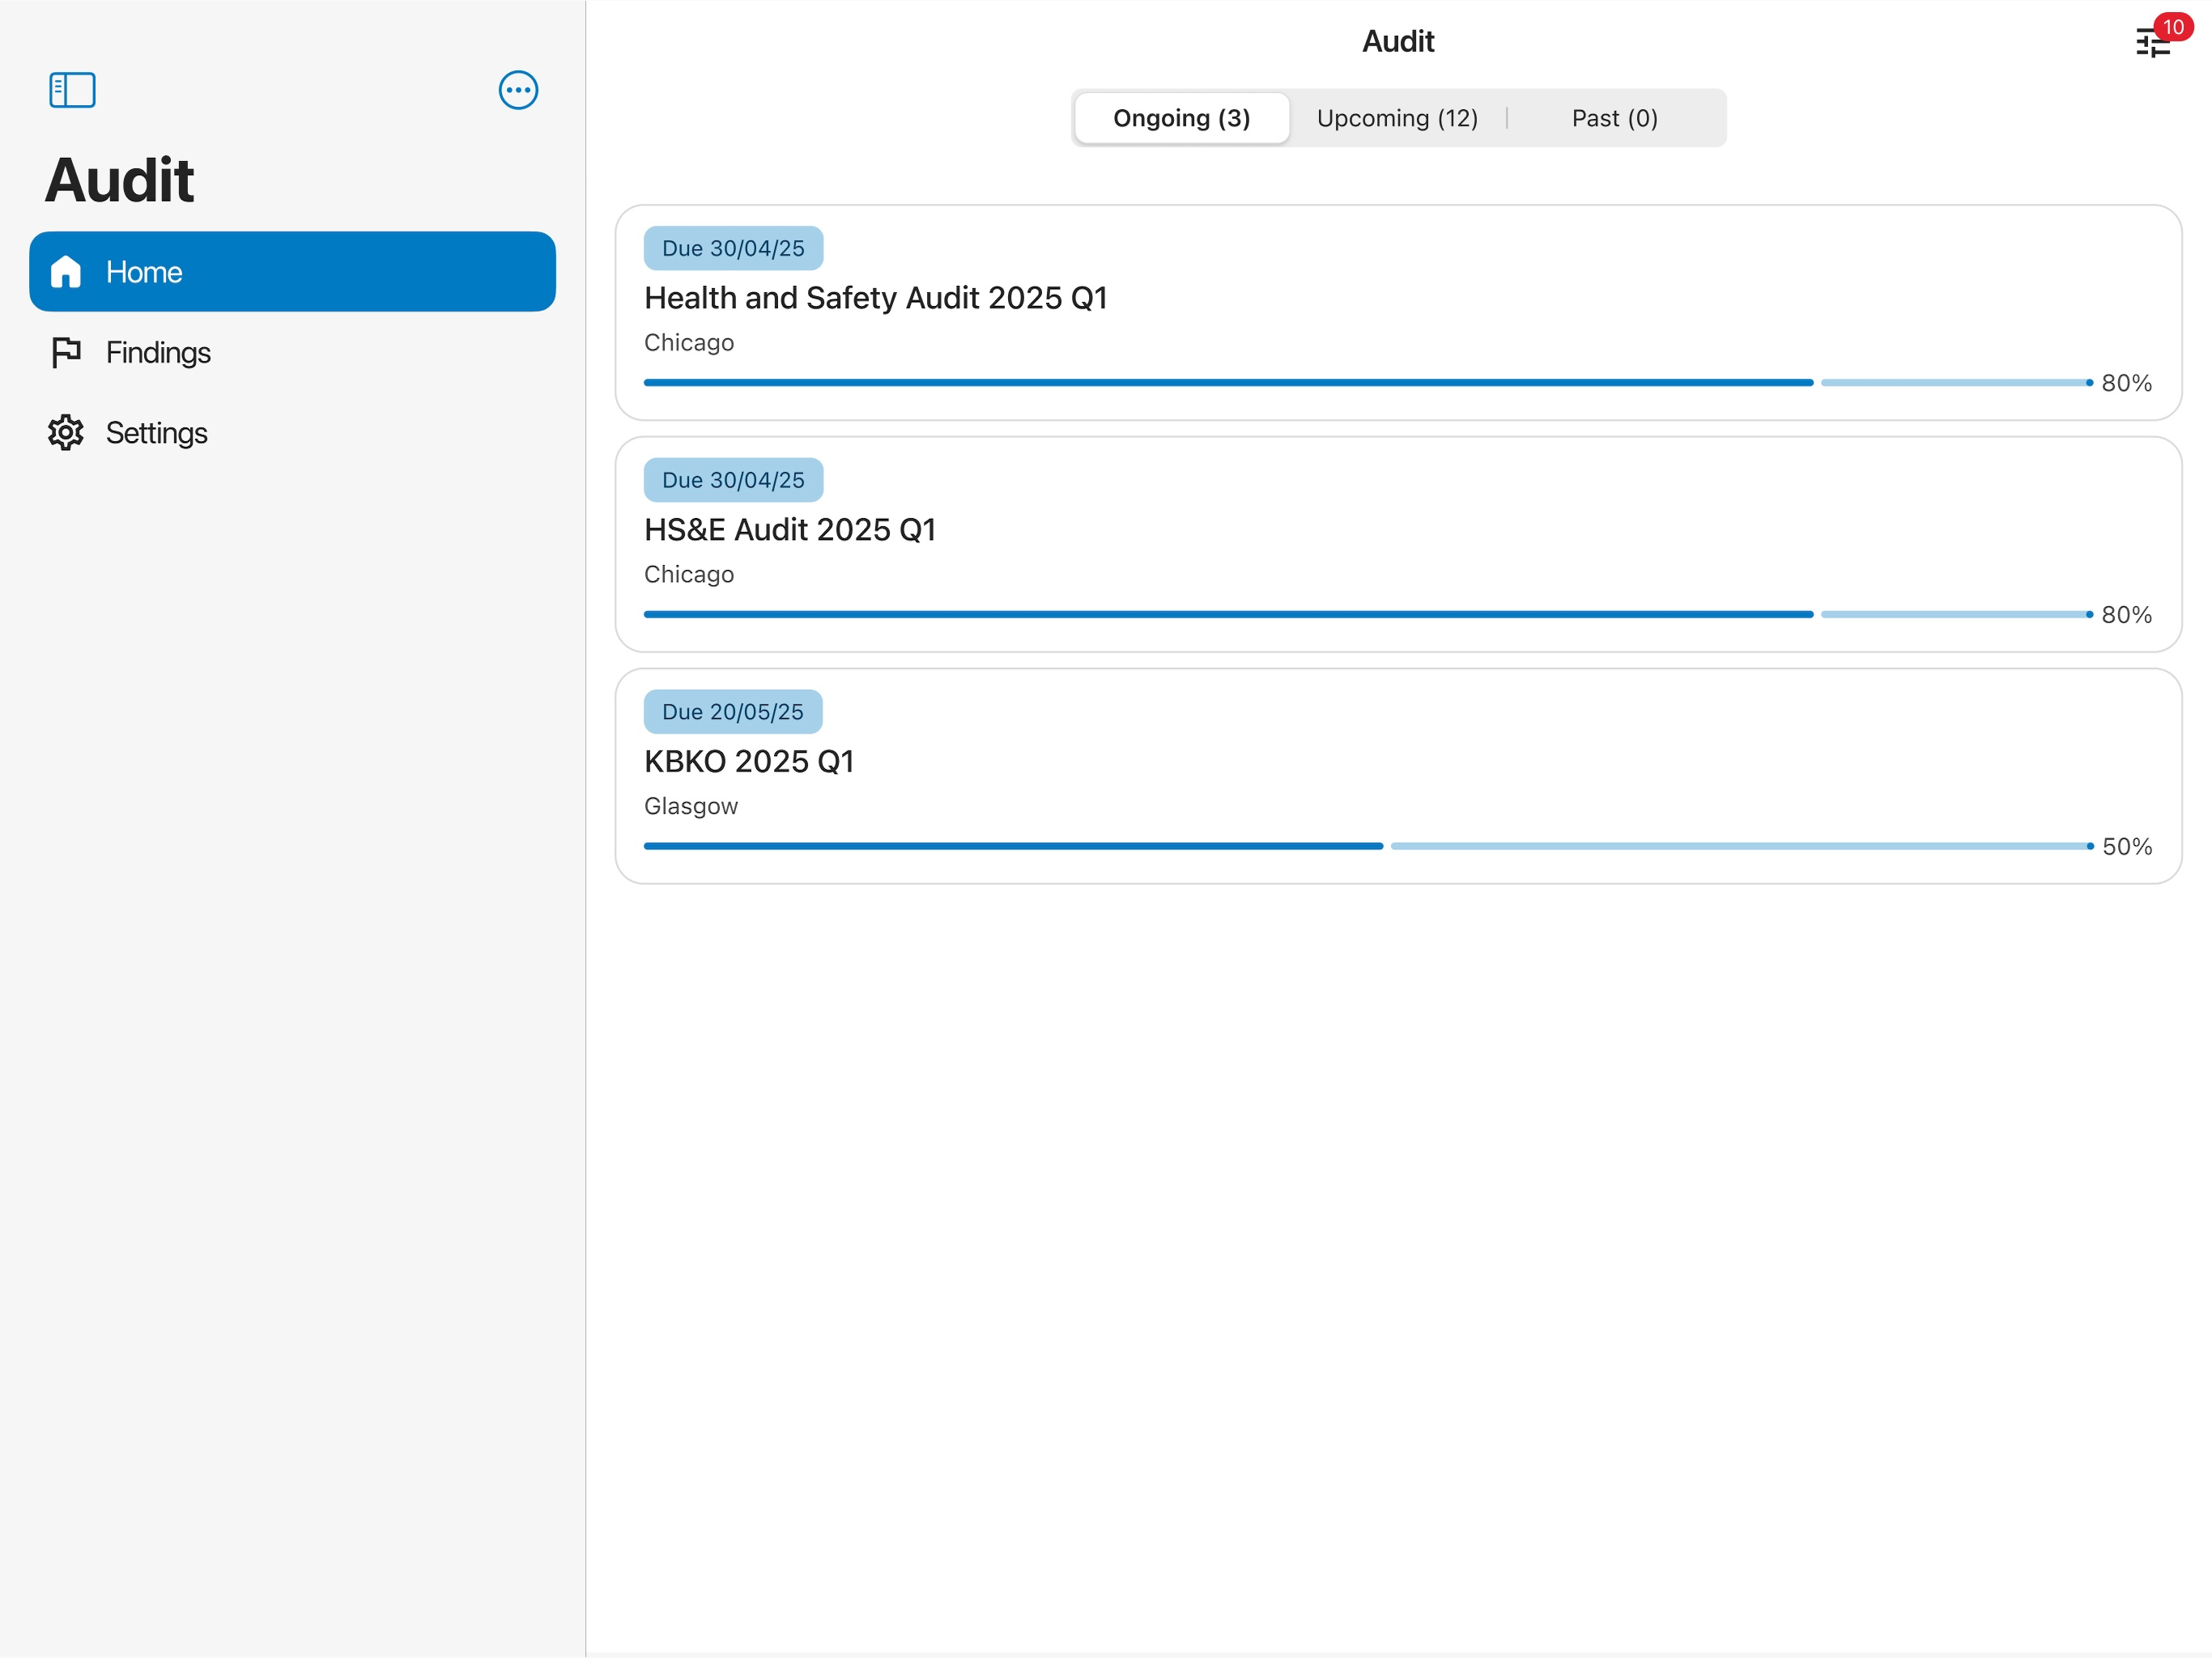Click 80% label on HS&E Audit
Viewport: 2212px width, 1658px height.
pos(2126,615)
